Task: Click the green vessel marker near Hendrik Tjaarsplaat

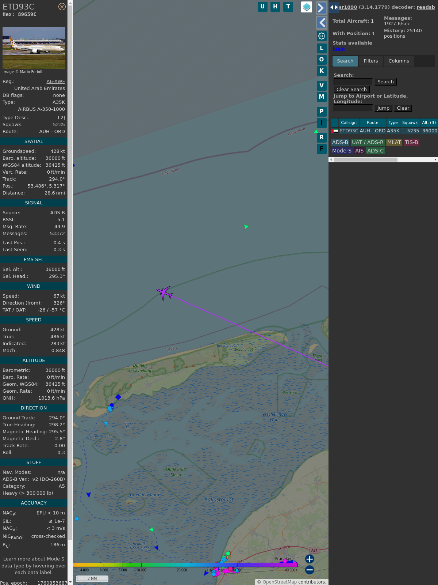Action: coord(151,529)
